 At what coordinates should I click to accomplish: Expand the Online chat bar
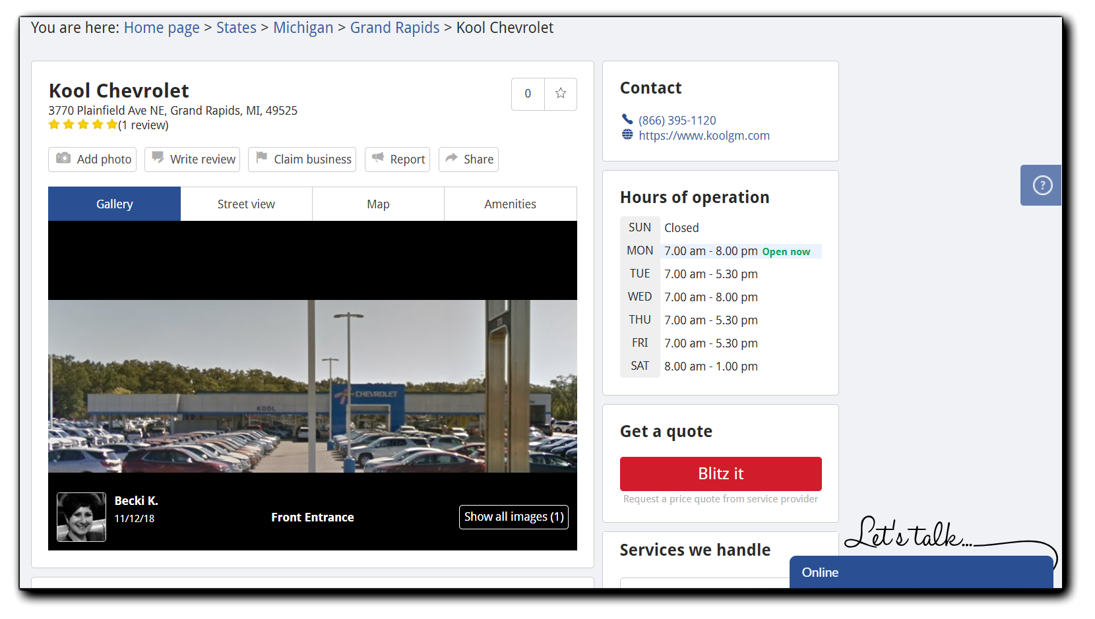pos(921,572)
